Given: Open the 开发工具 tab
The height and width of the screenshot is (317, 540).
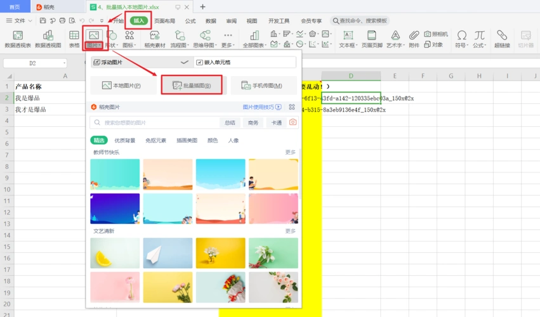Looking at the screenshot, I should pyautogui.click(x=279, y=21).
